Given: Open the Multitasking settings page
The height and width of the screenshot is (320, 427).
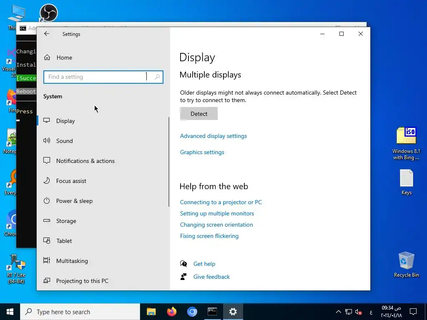Looking at the screenshot, I should click(72, 261).
